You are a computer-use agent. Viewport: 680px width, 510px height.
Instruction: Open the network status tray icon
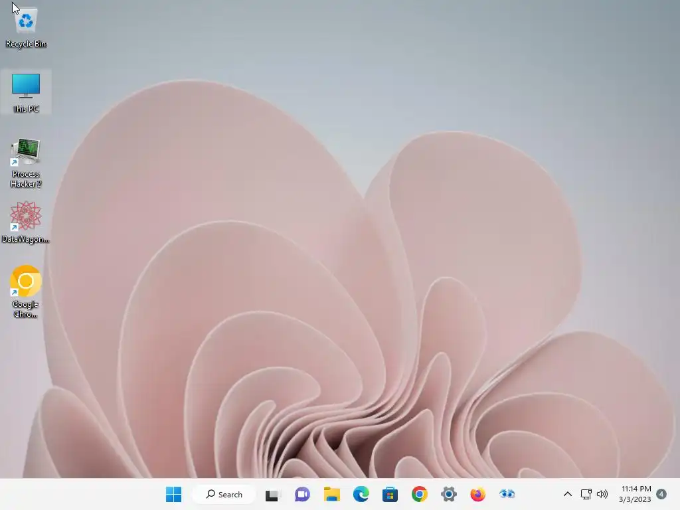click(x=586, y=494)
